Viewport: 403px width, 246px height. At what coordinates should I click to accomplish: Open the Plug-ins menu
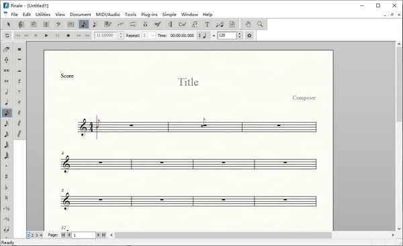click(149, 14)
